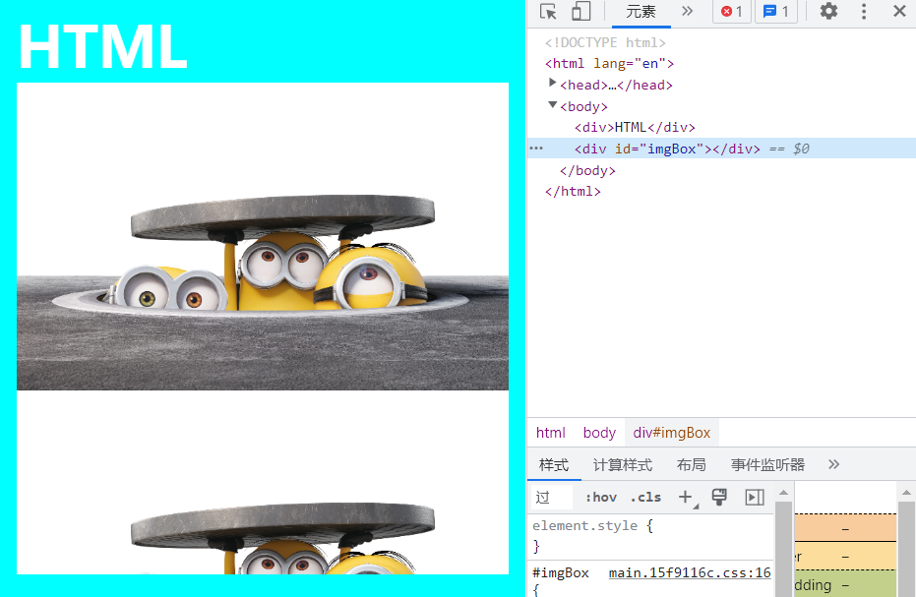Click the element.style rule block
Screen dimensions: 916x597
[x=650, y=536]
